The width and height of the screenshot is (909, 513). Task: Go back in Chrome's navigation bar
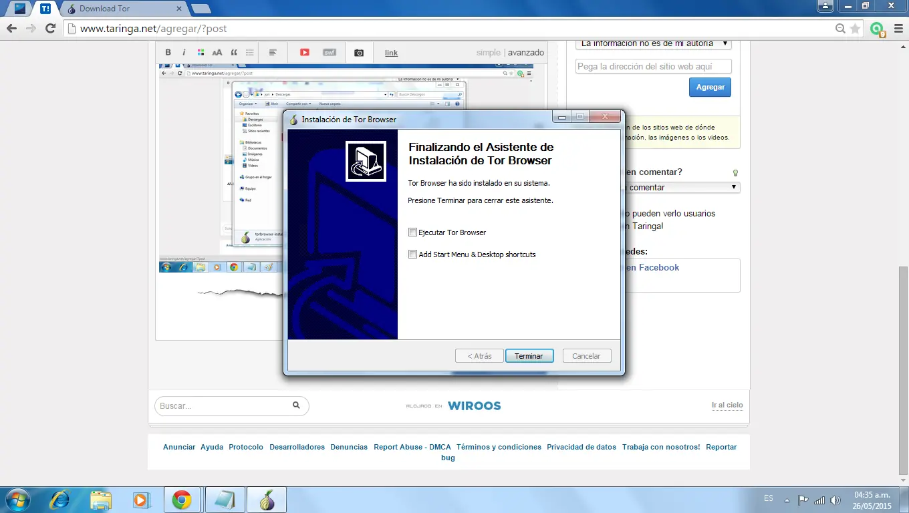point(11,28)
